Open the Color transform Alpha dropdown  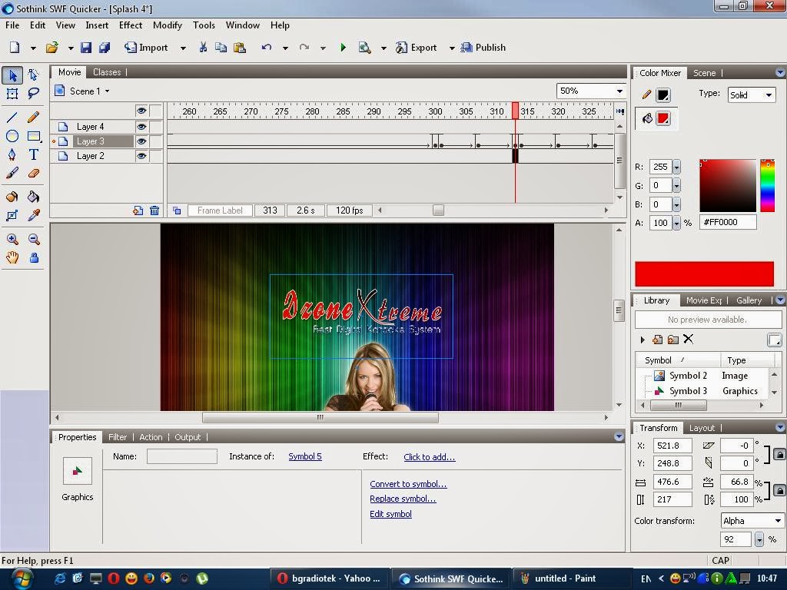coord(778,521)
